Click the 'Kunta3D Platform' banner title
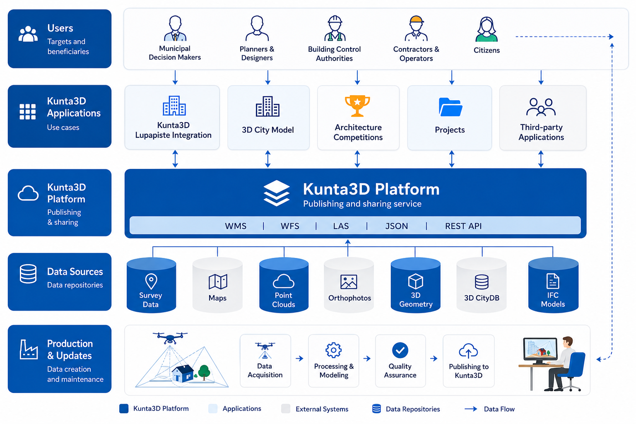This screenshot has height=424, width=636. (x=371, y=189)
